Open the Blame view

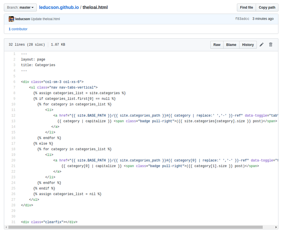point(231,45)
